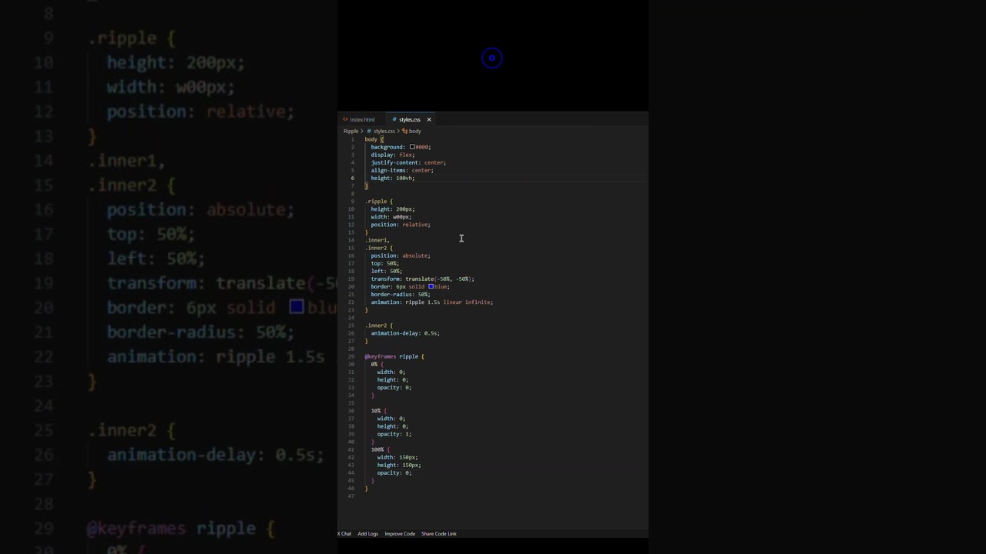Click the "justify-content: center;" line

(408, 162)
